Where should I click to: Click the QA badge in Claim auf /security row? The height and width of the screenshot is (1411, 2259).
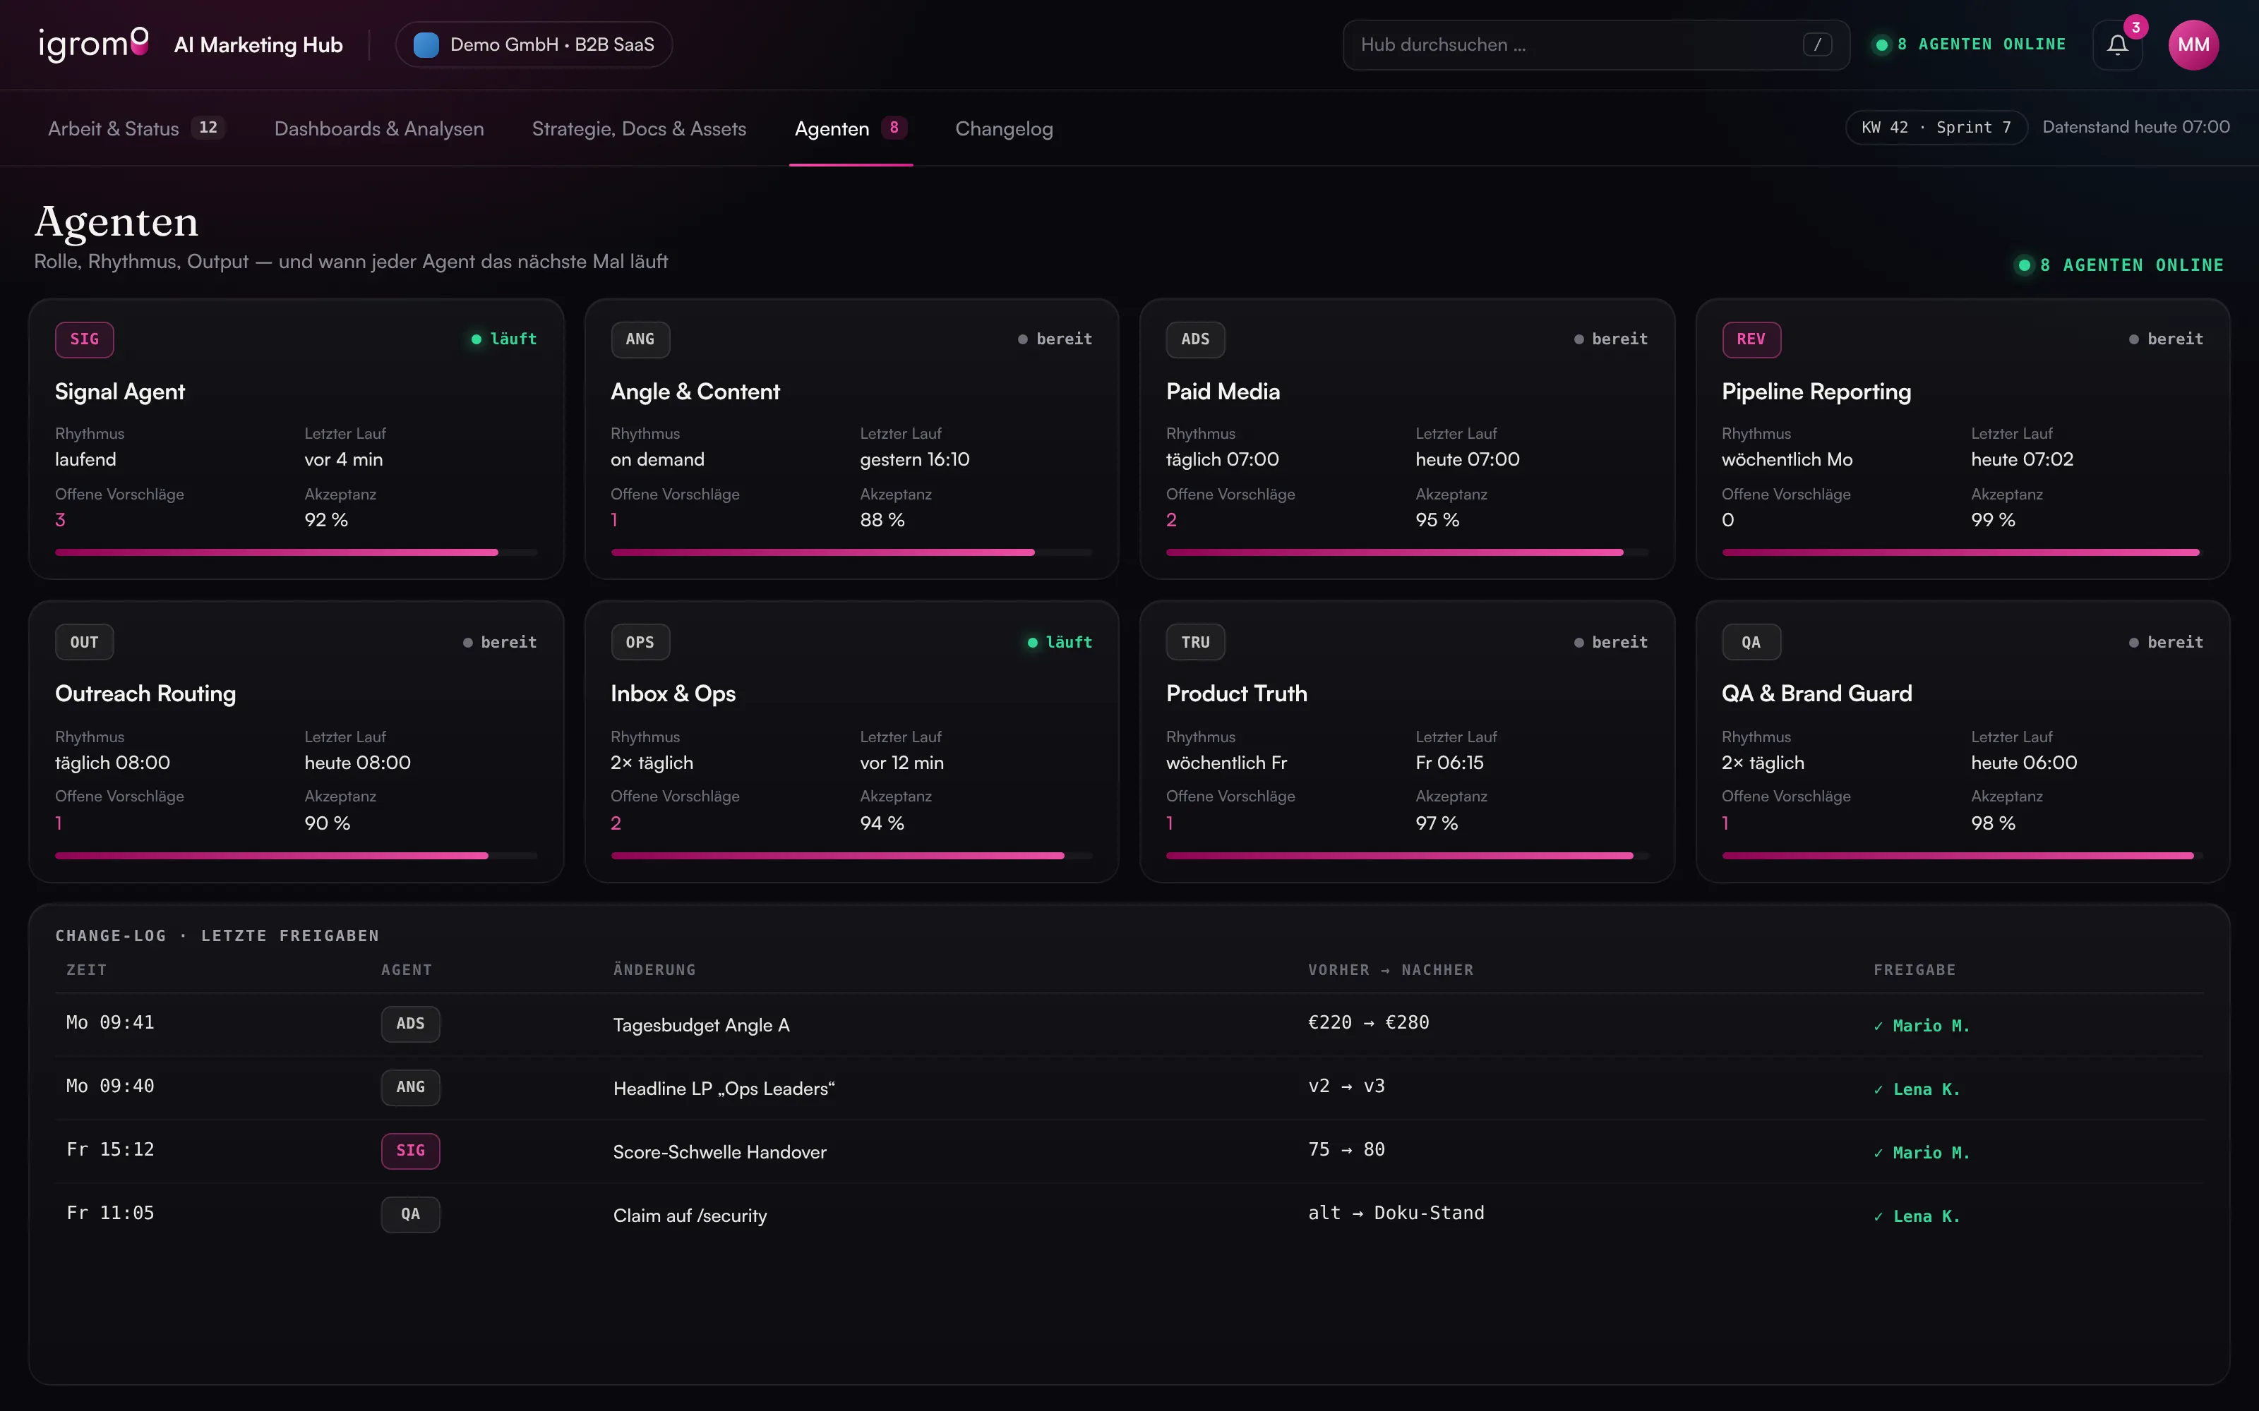pos(409,1214)
